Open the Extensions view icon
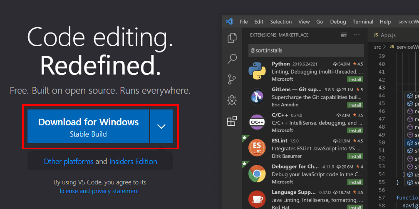The image size is (419, 209). (232, 121)
